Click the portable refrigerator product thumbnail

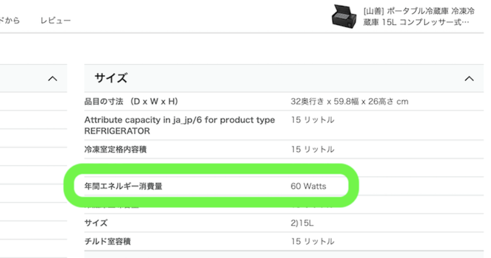pos(344,16)
